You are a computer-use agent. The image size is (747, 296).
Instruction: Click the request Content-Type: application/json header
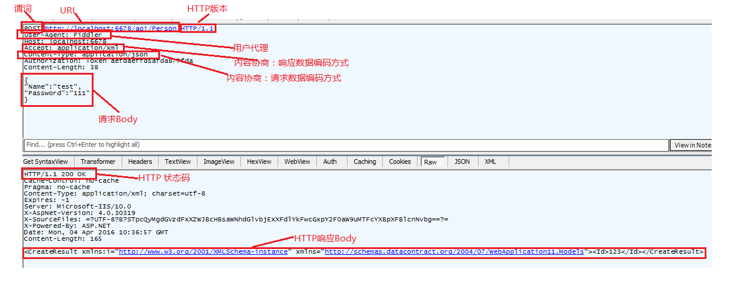(86, 54)
